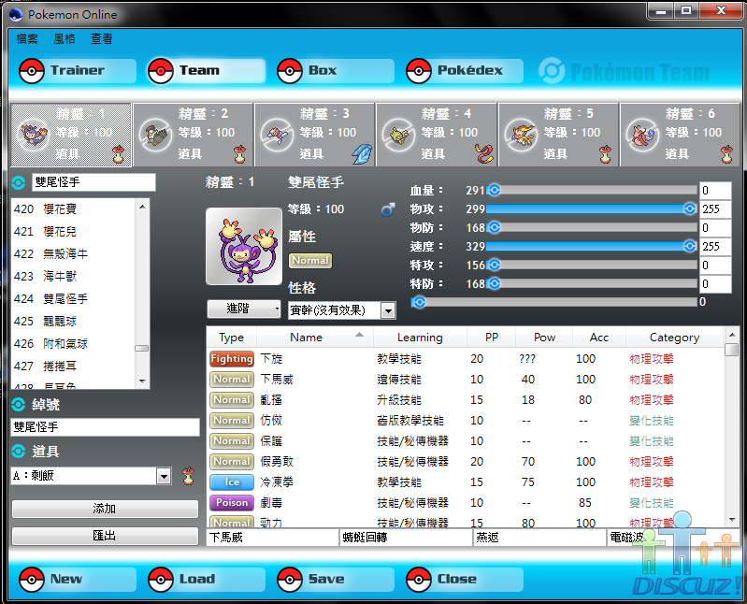
Task: Open the Box tab
Action: pyautogui.click(x=336, y=71)
